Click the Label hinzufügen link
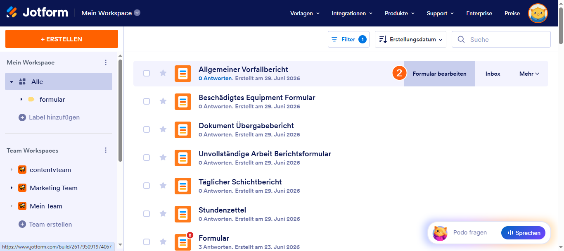 click(x=54, y=117)
